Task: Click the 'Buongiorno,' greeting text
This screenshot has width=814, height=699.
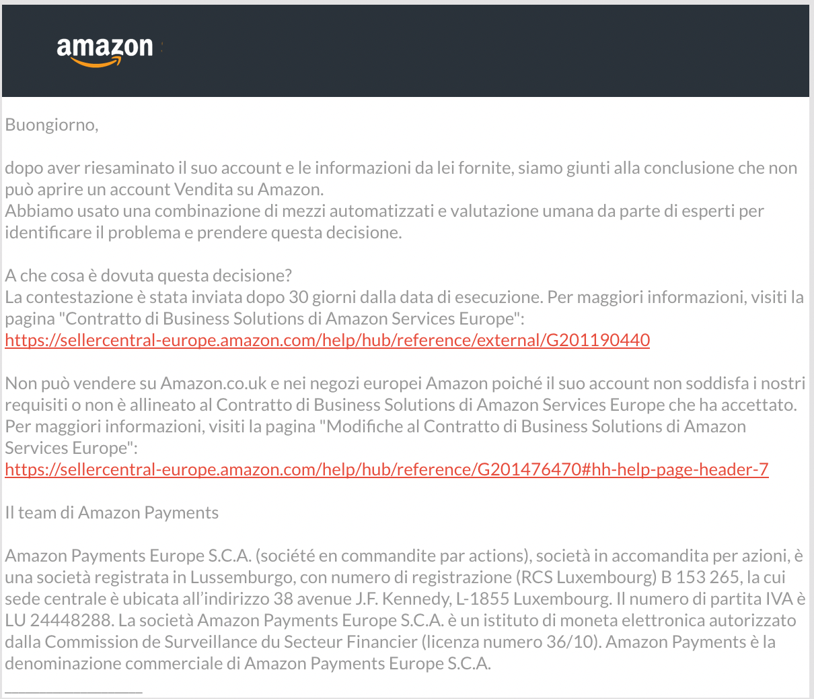Action: pyautogui.click(x=52, y=125)
